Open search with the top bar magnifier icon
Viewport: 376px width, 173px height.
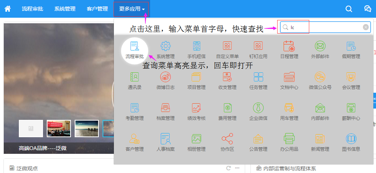[349, 9]
